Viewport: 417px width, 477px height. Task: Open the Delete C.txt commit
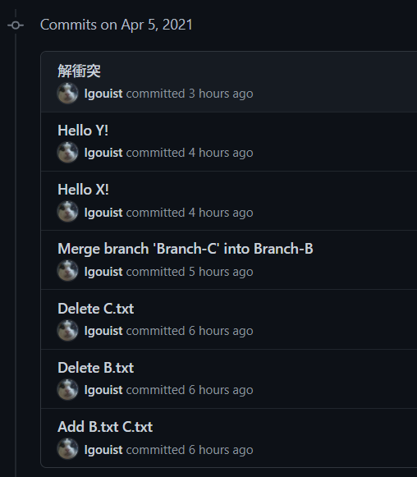click(95, 309)
